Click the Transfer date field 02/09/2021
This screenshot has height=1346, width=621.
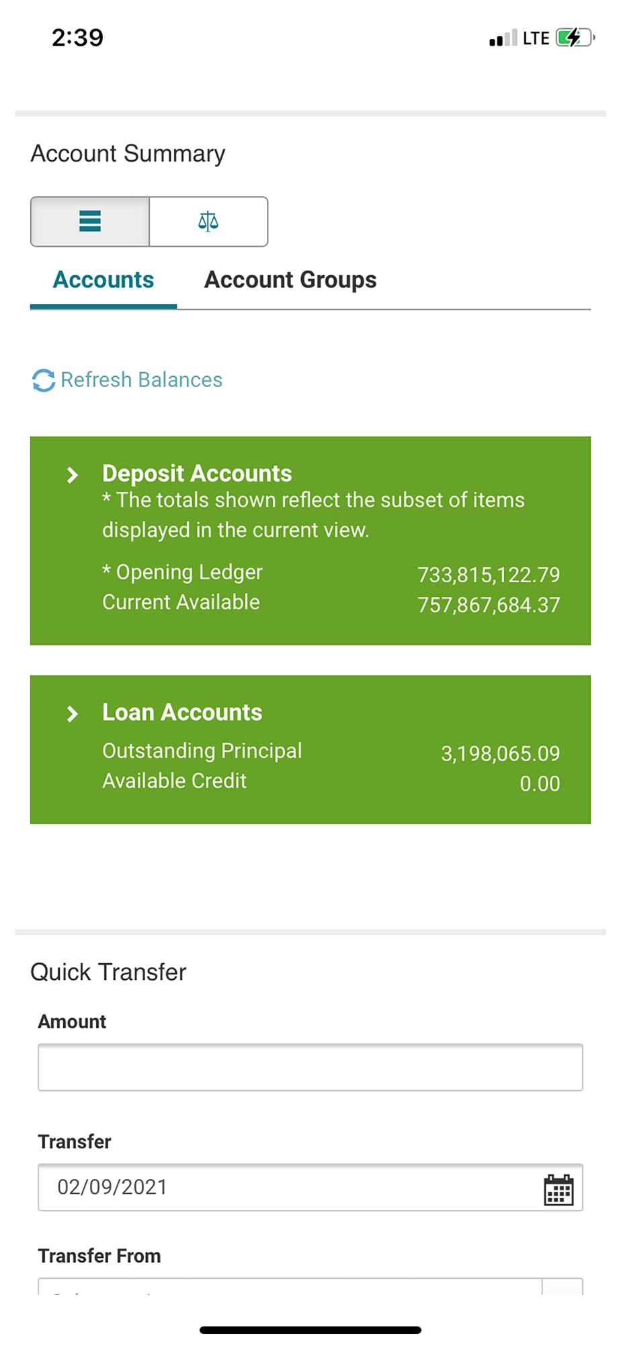(310, 1187)
